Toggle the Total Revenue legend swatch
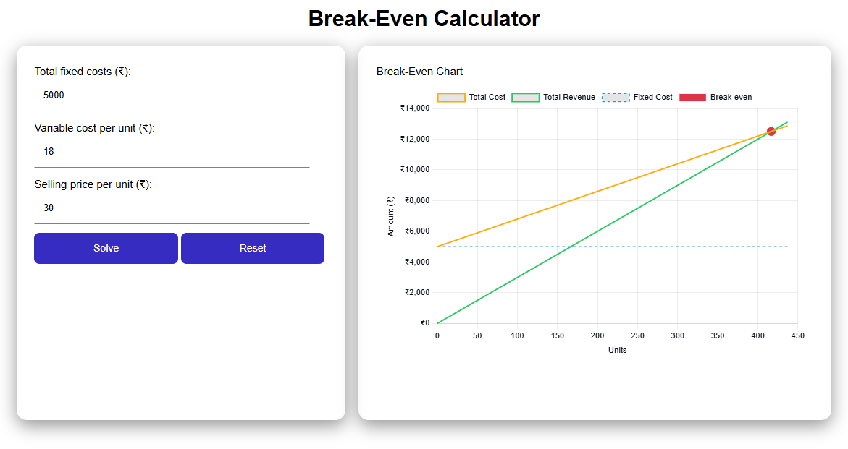Image resolution: width=848 pixels, height=449 pixels. [x=526, y=98]
